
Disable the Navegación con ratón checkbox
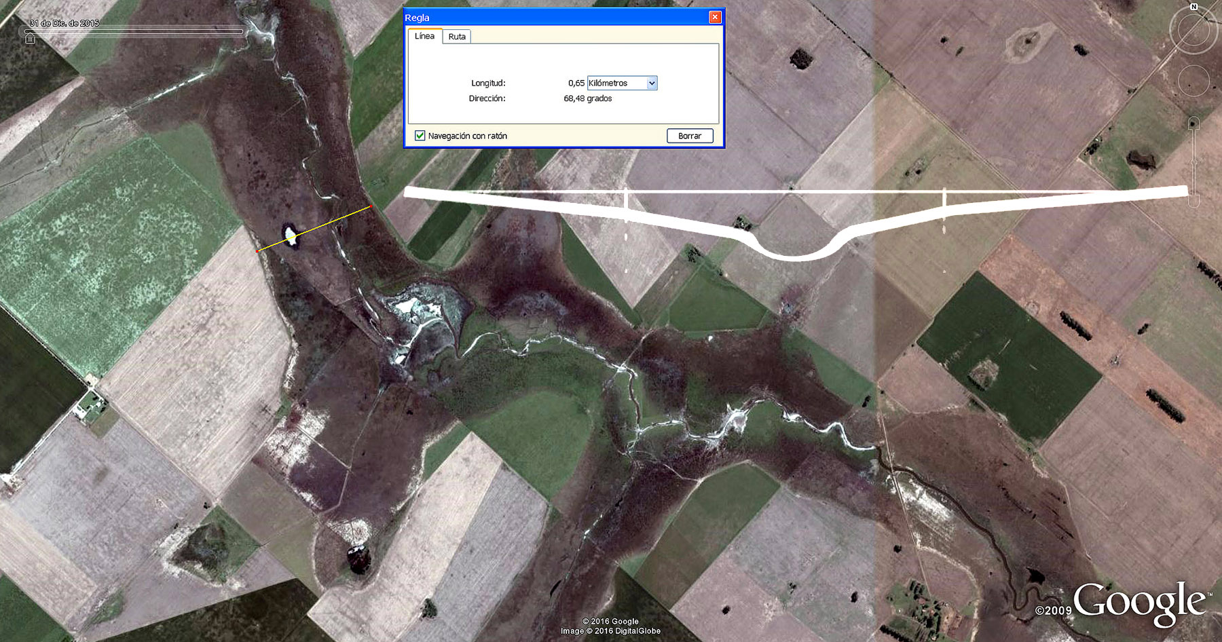pos(420,136)
